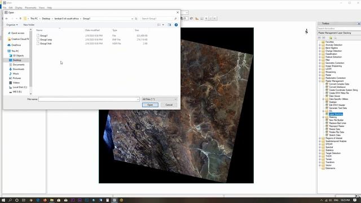The width and height of the screenshot is (361, 203).
Task: Sort the file list by Size column
Action: click(x=137, y=30)
